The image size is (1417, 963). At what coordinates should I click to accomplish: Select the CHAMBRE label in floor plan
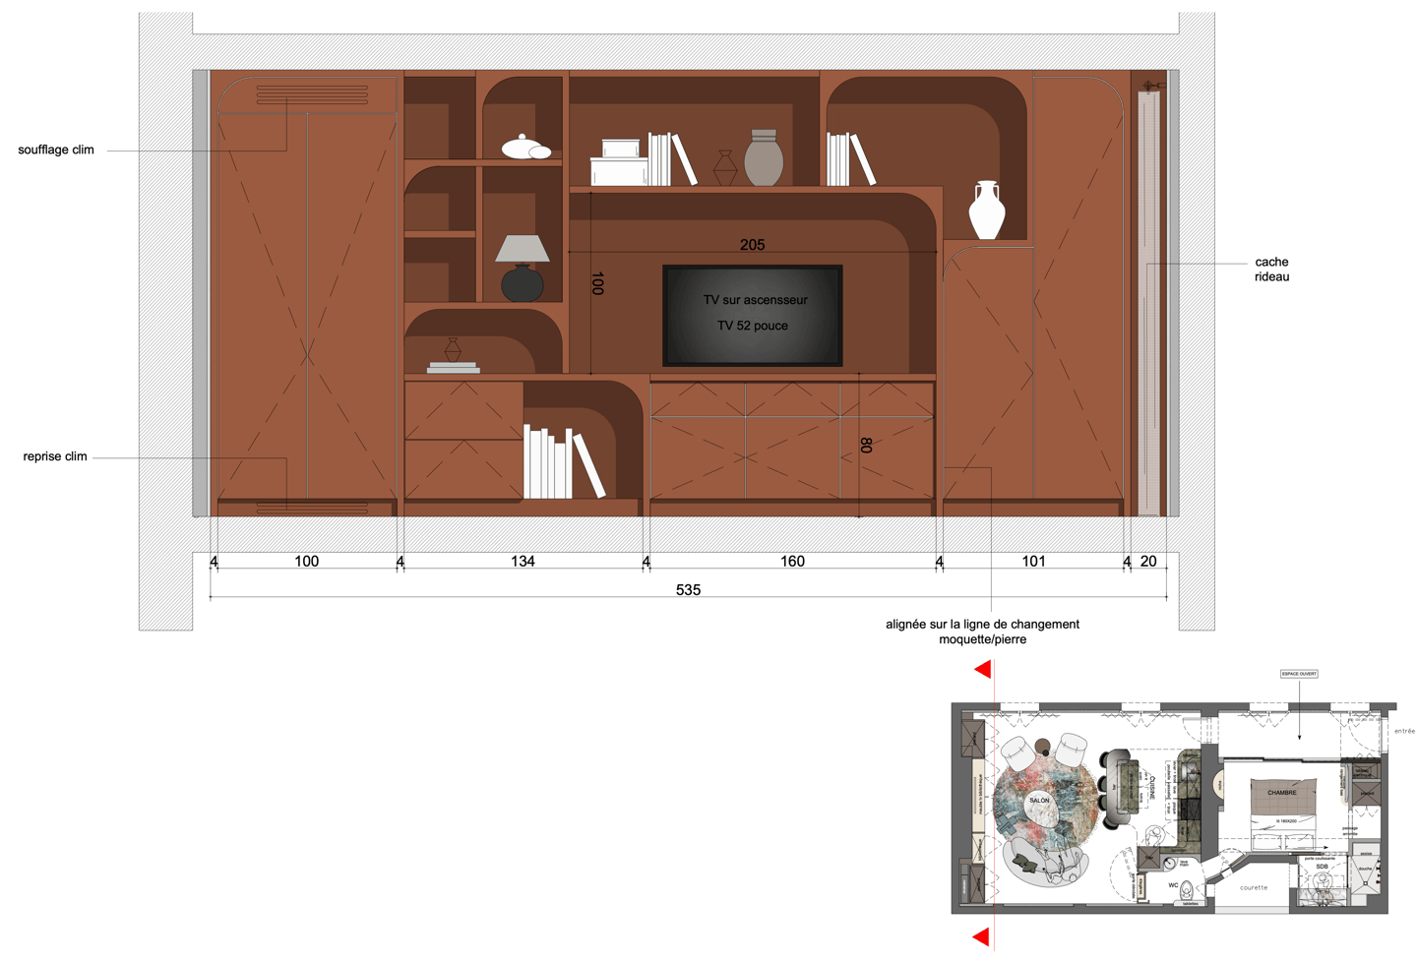tap(1281, 793)
